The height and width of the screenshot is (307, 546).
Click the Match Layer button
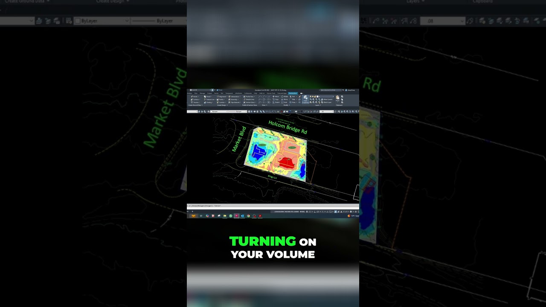(x=327, y=102)
